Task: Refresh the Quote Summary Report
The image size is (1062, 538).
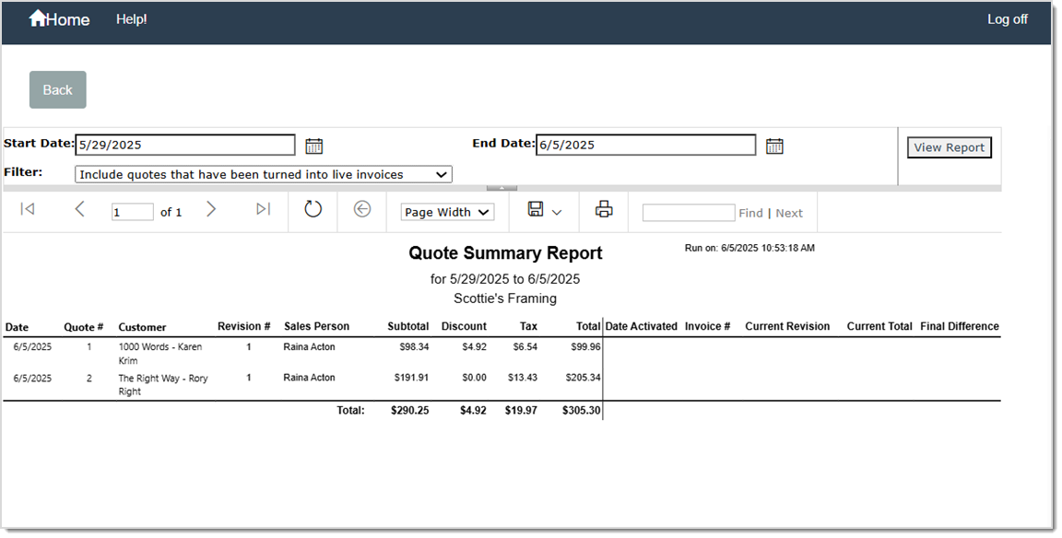Action: pos(313,210)
